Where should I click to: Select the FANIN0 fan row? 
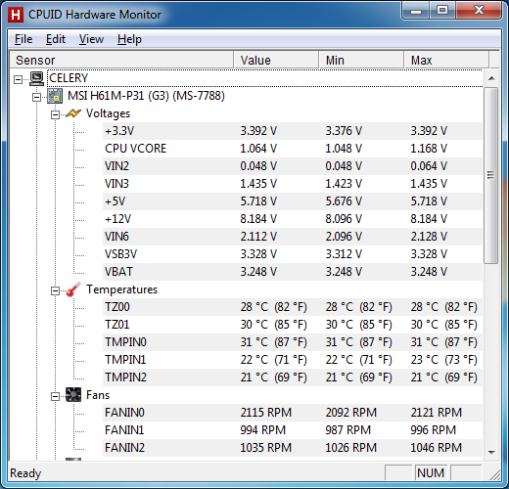[293, 413]
